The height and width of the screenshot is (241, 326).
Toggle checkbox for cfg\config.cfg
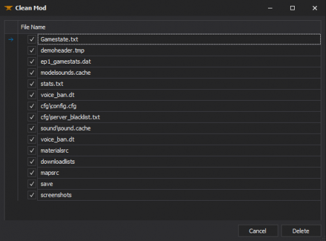click(x=32, y=106)
